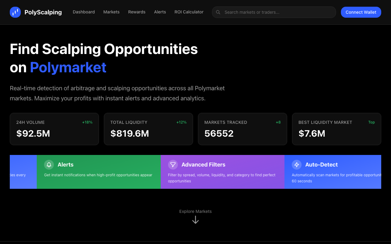391x244 pixels.
Task: Select the 24H Volume stat card
Action: (54, 129)
